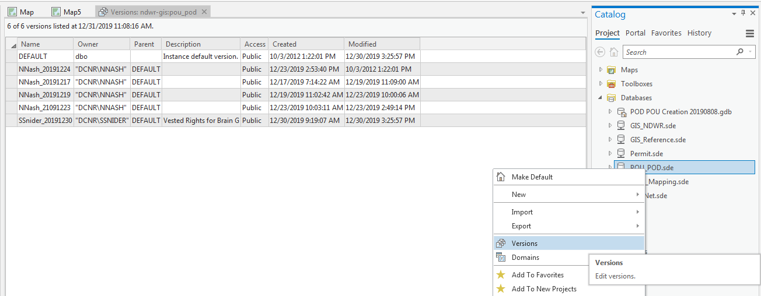Expand the Toolboxes node in Catalog
Screen dimensions: 761x296
[x=601, y=84]
